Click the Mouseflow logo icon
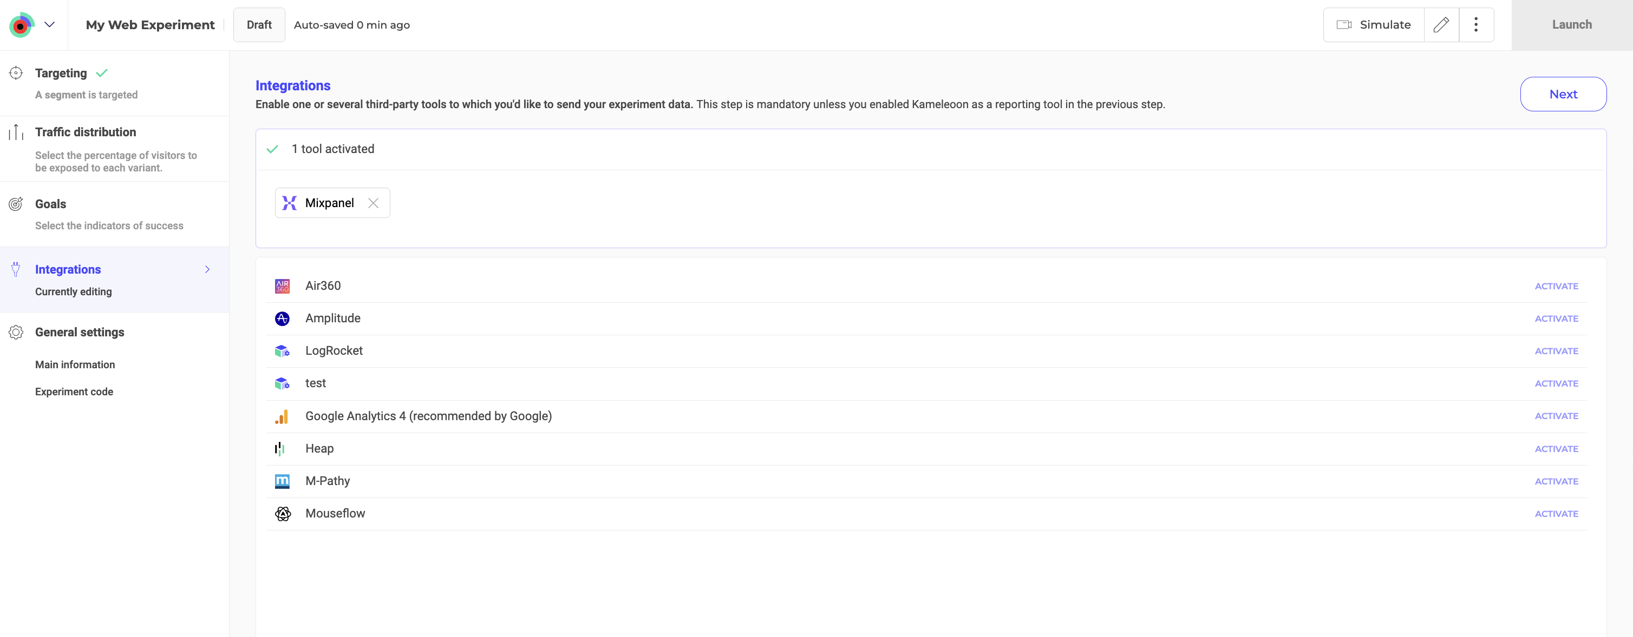This screenshot has height=637, width=1633. point(283,514)
